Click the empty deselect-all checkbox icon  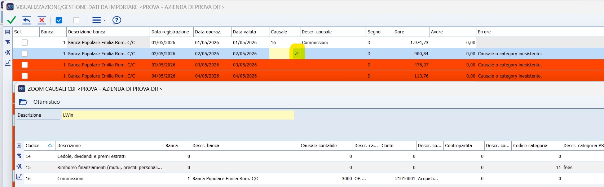(76, 20)
